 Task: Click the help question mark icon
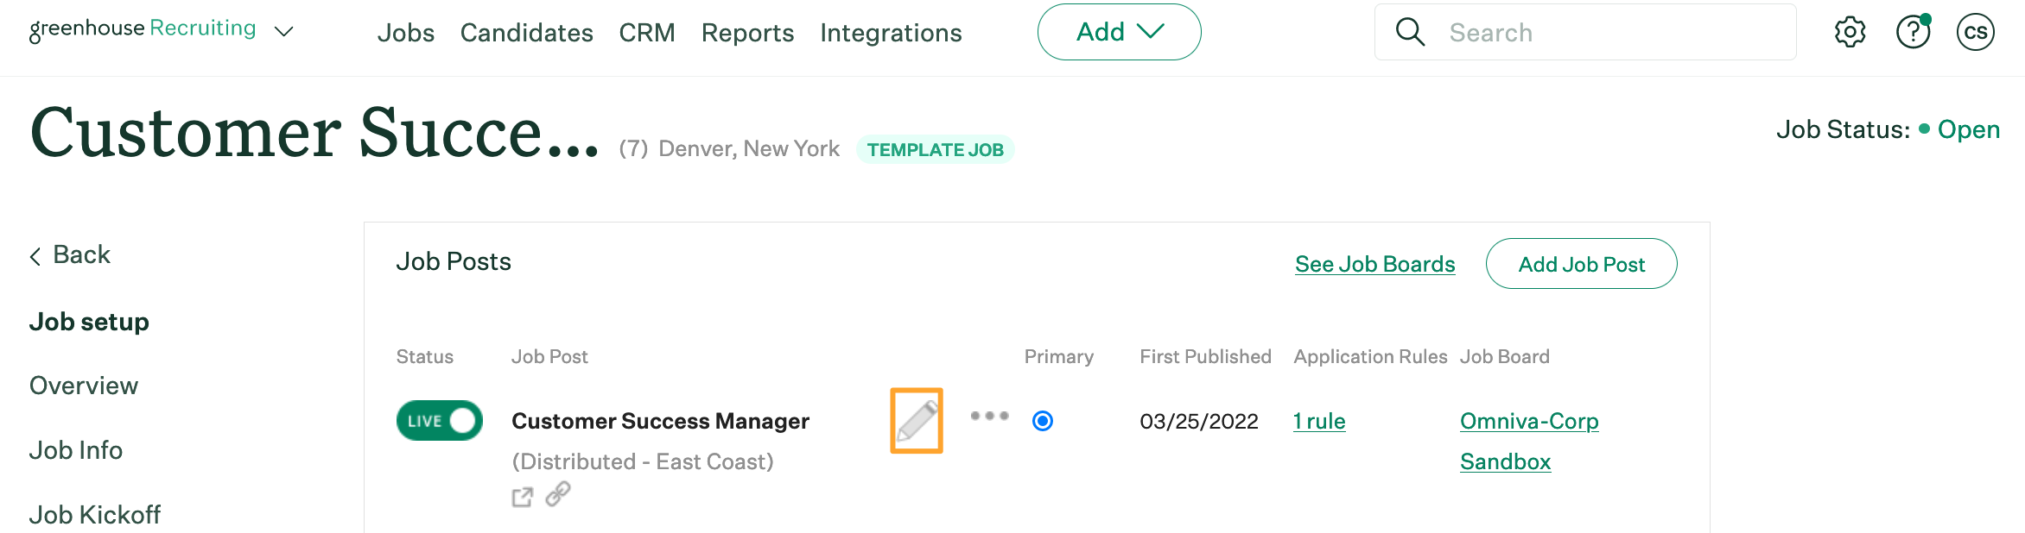click(1913, 32)
